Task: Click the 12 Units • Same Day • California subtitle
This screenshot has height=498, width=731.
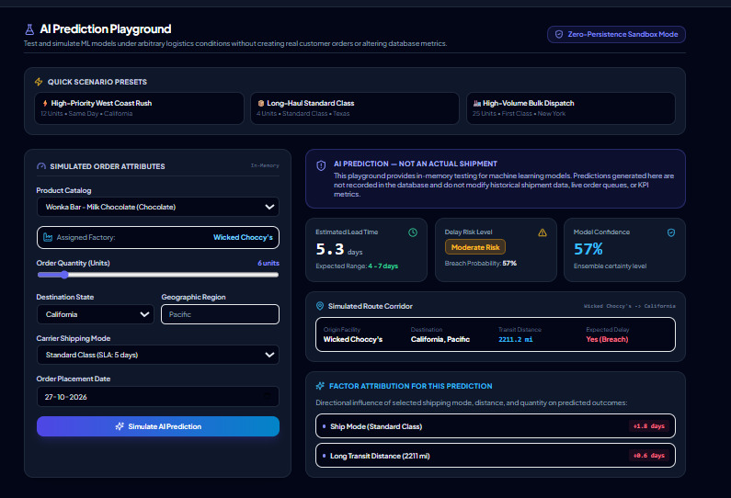Action: coord(86,114)
